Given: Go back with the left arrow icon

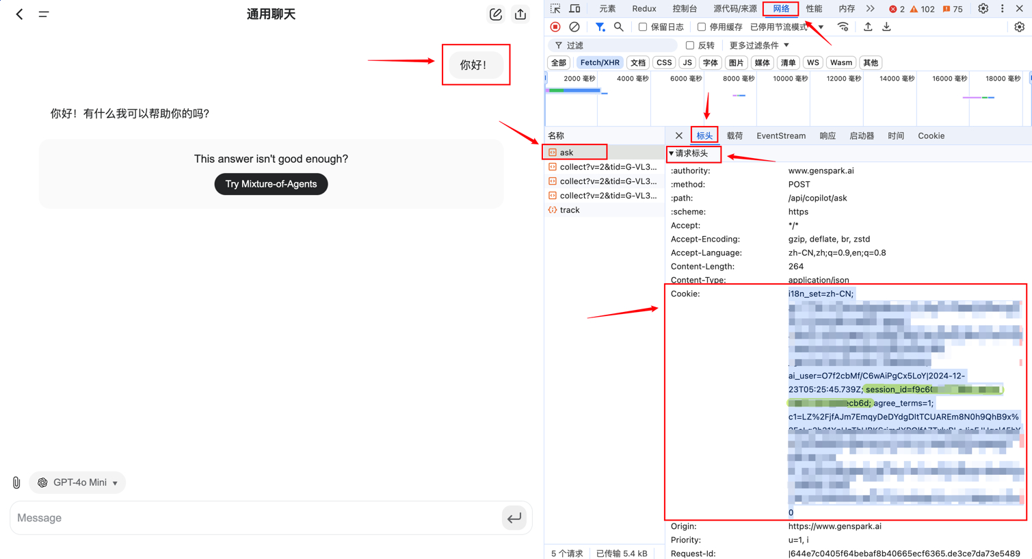Looking at the screenshot, I should coord(19,14).
